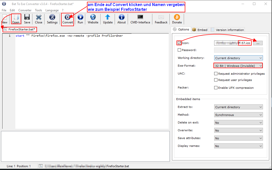272x170 pixels.
Task: Open the File menu
Action: pyautogui.click(x=4, y=10)
